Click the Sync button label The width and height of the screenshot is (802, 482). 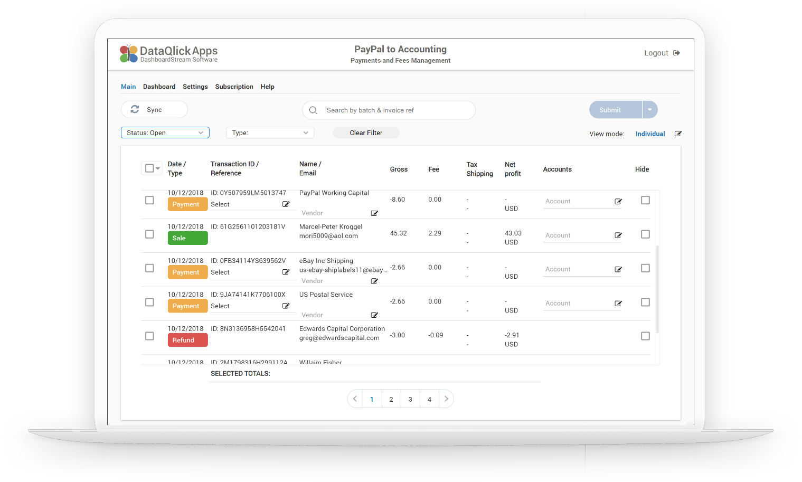(x=154, y=110)
